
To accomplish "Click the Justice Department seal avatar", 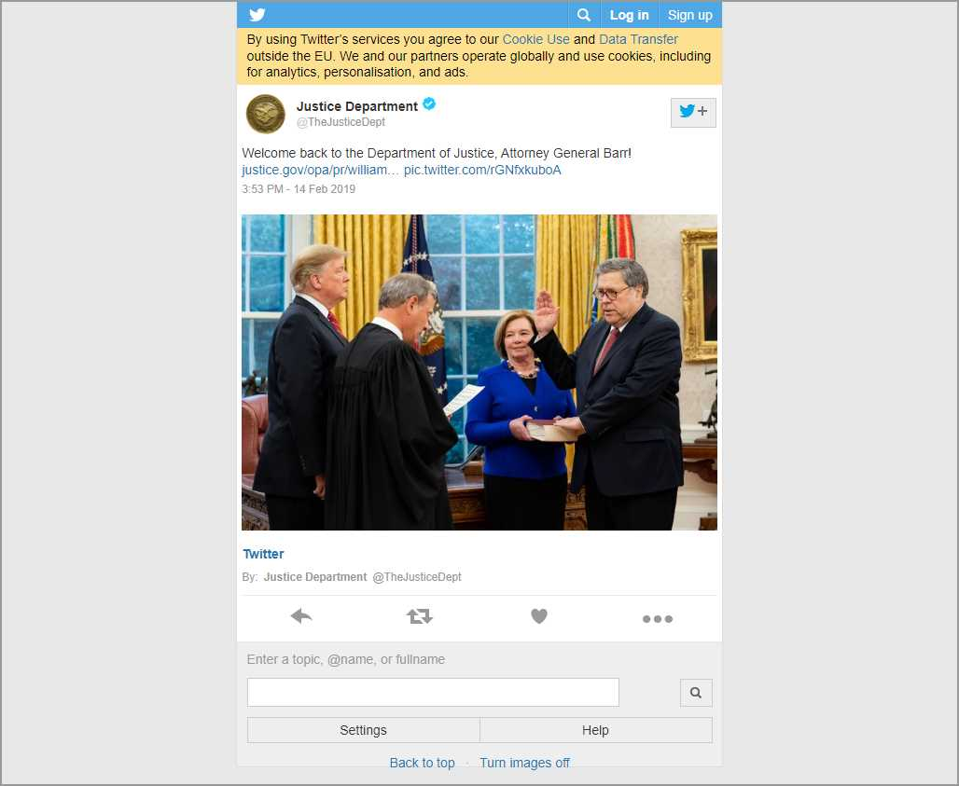I will [x=266, y=114].
